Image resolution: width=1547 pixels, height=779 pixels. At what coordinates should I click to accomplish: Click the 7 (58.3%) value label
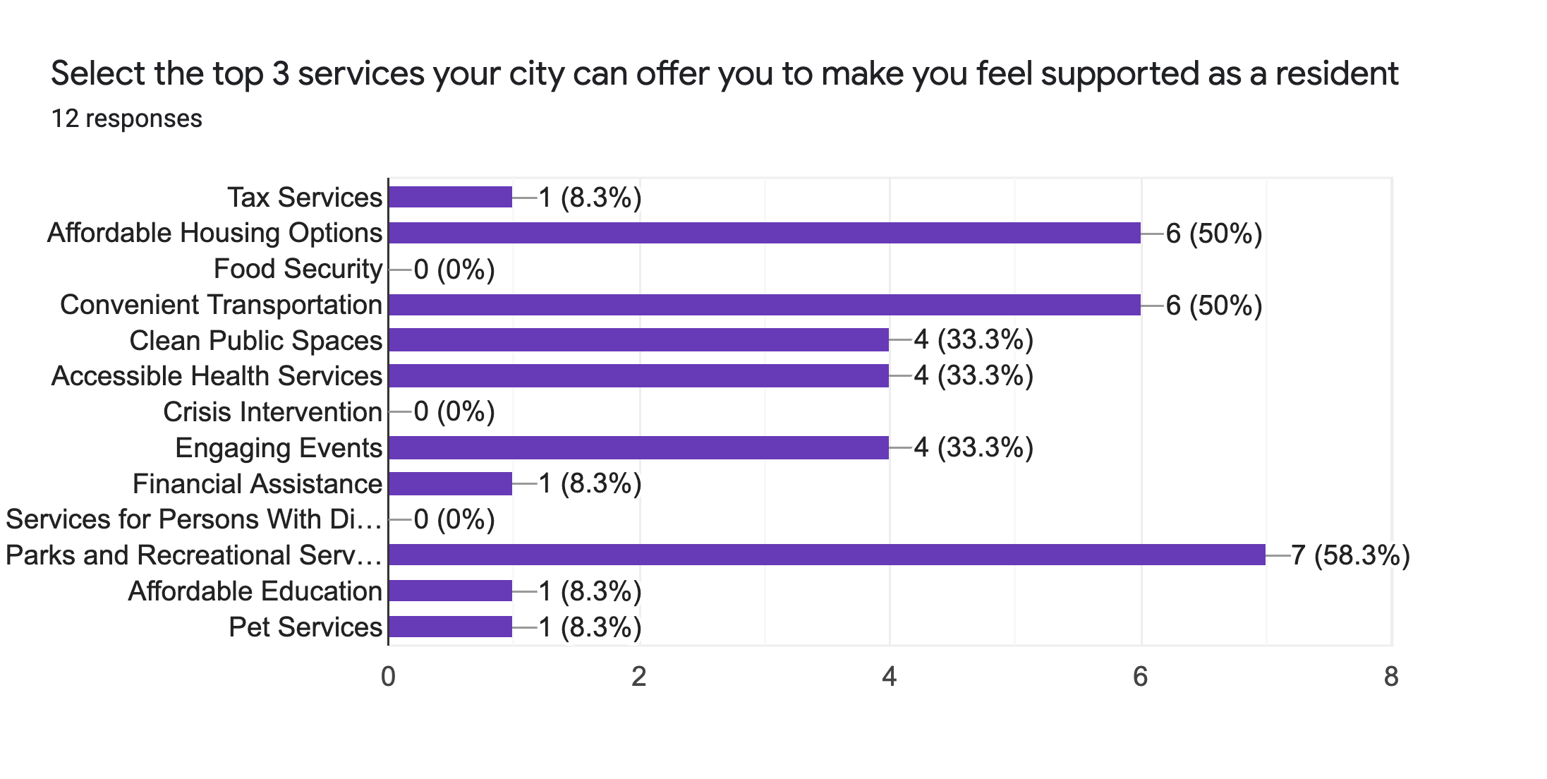coord(1350,555)
